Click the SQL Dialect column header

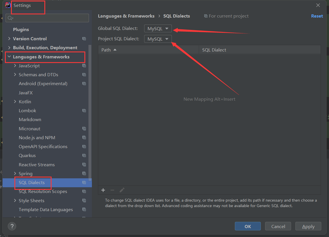point(260,50)
